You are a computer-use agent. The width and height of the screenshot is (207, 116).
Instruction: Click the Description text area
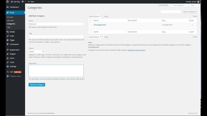point(56,71)
